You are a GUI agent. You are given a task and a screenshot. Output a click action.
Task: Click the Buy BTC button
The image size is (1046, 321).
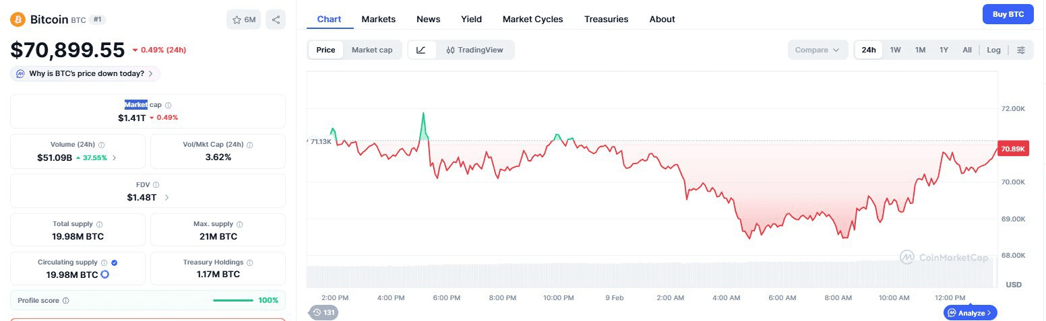(x=1008, y=14)
